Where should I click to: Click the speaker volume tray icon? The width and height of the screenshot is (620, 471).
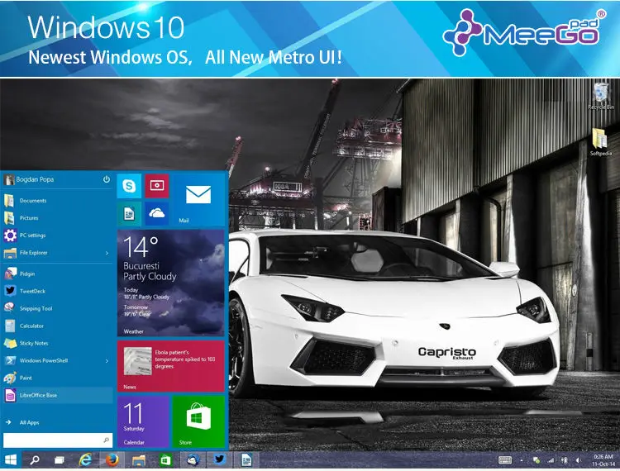tap(578, 460)
